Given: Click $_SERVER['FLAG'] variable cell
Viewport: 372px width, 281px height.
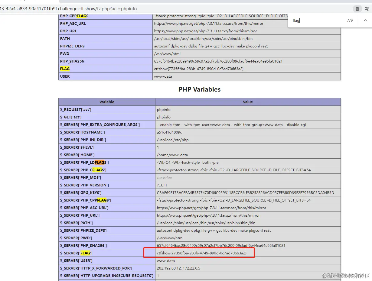Looking at the screenshot, I should coord(107,253).
